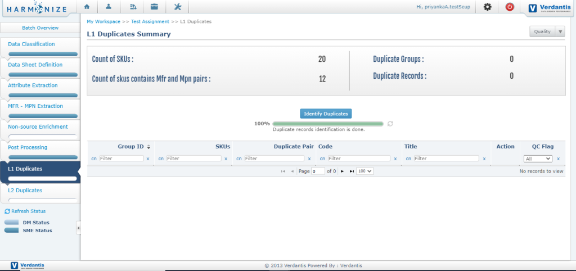Go to last page in pager
The height and width of the screenshot is (271, 576).
click(352, 171)
